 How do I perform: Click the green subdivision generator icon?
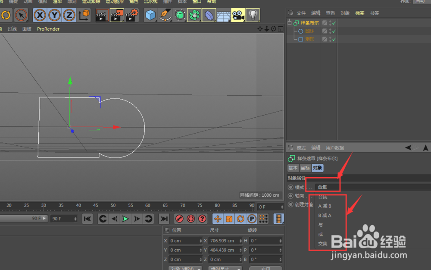(x=180, y=16)
